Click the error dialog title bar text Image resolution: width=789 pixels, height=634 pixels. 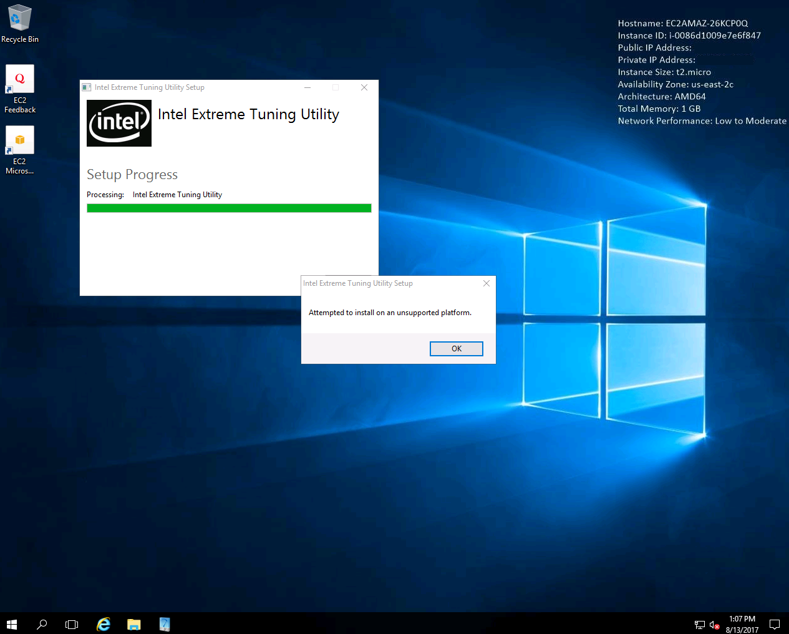point(358,283)
